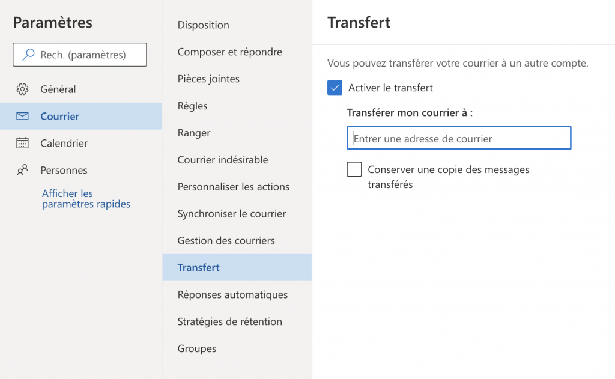Click the Calendrier calendar icon

point(22,144)
